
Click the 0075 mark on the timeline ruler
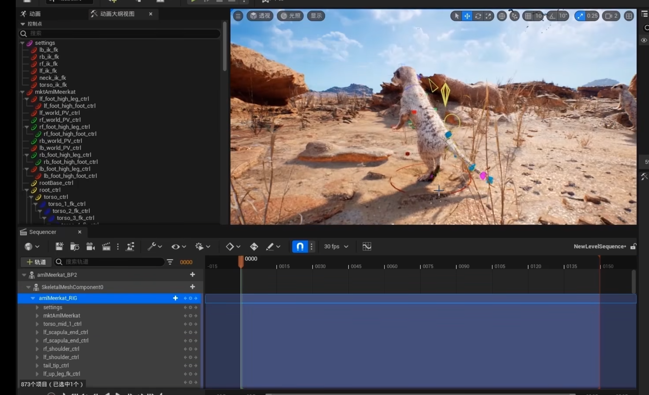click(428, 266)
